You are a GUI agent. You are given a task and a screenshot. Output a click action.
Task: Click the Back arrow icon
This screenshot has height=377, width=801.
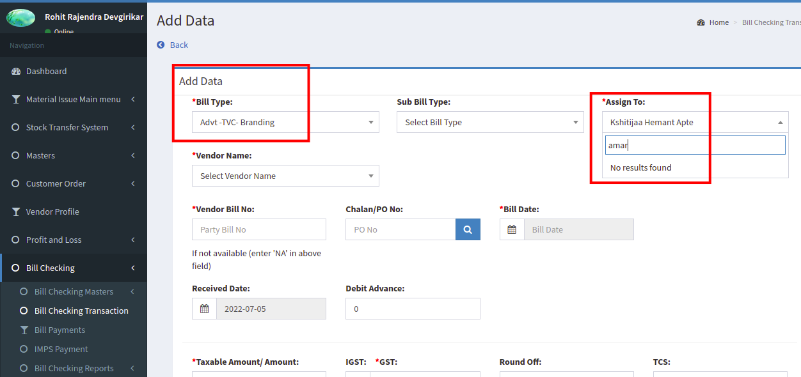point(161,45)
